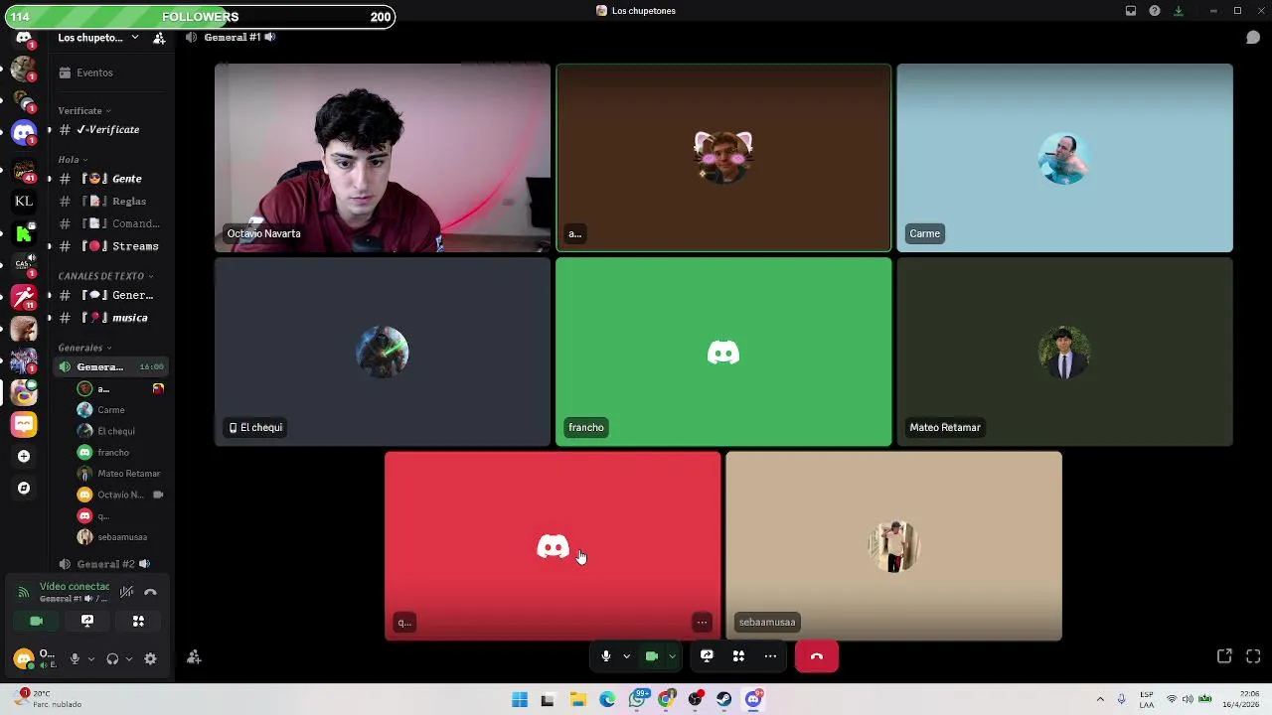Open the green Kick server icon
Viewport: 1272px width, 715px height.
(x=24, y=233)
